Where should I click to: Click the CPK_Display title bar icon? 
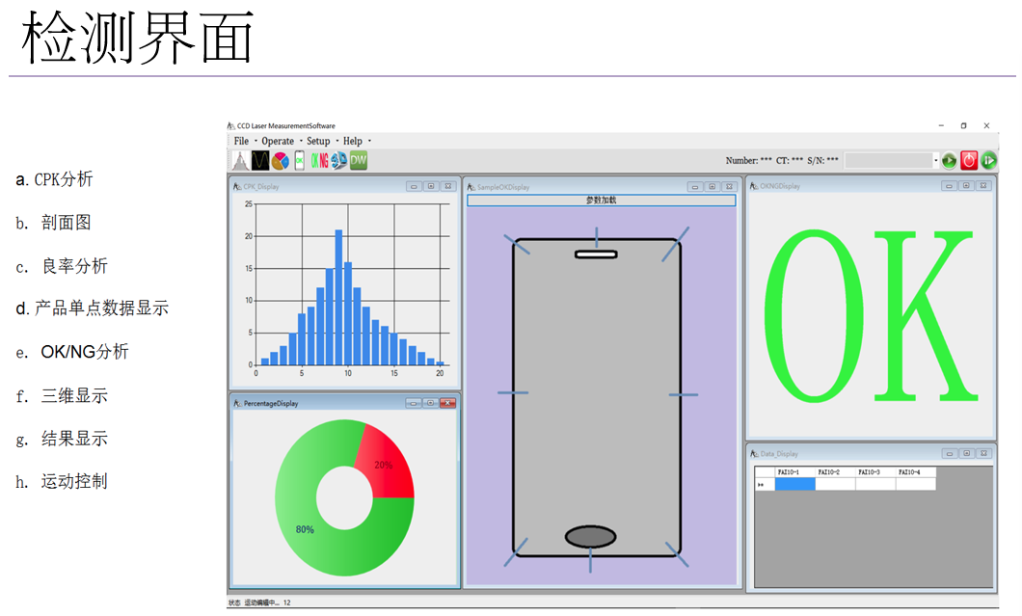click(237, 186)
